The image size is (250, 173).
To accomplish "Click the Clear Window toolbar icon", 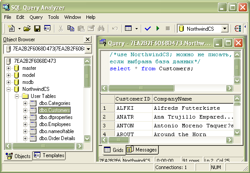I will 91,29.
